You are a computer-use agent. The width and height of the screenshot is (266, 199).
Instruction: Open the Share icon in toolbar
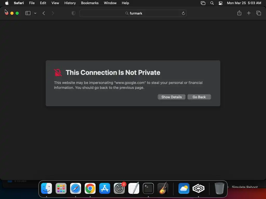coord(239,13)
